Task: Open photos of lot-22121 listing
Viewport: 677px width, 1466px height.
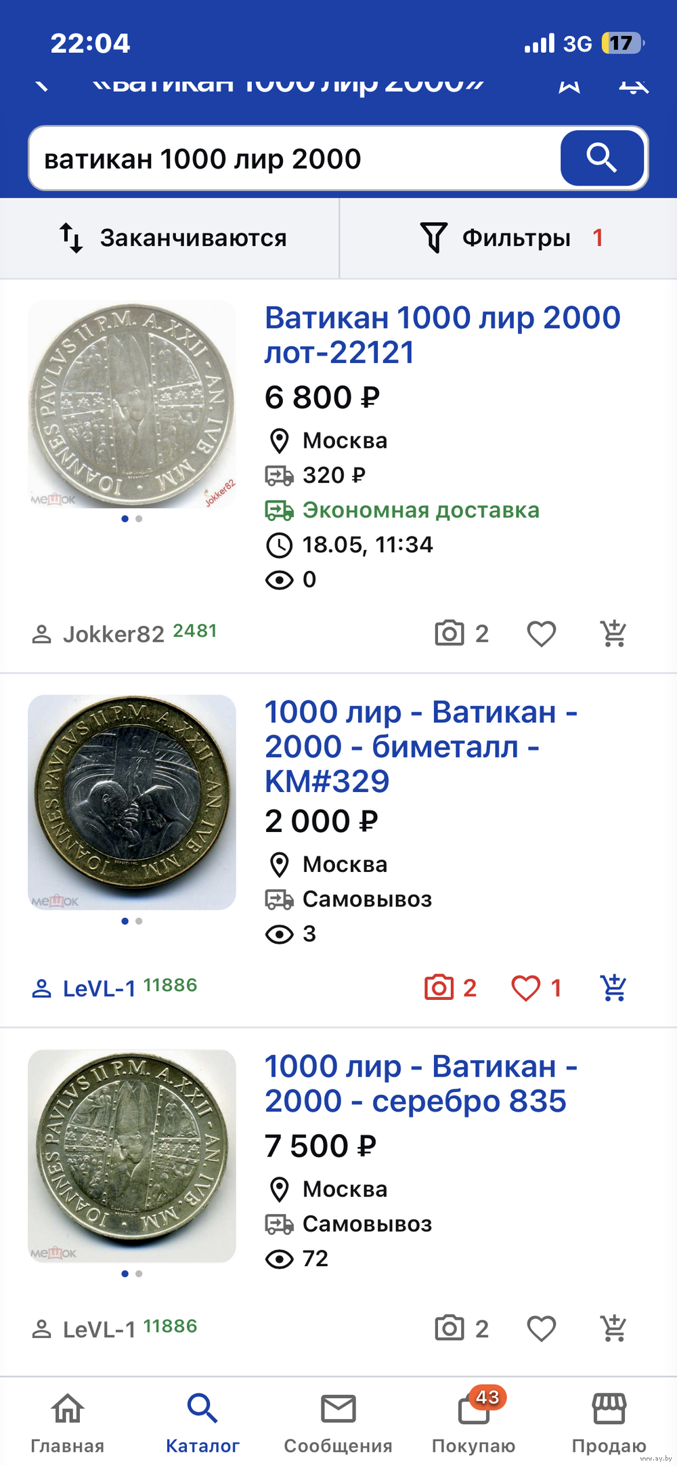Action: [460, 634]
